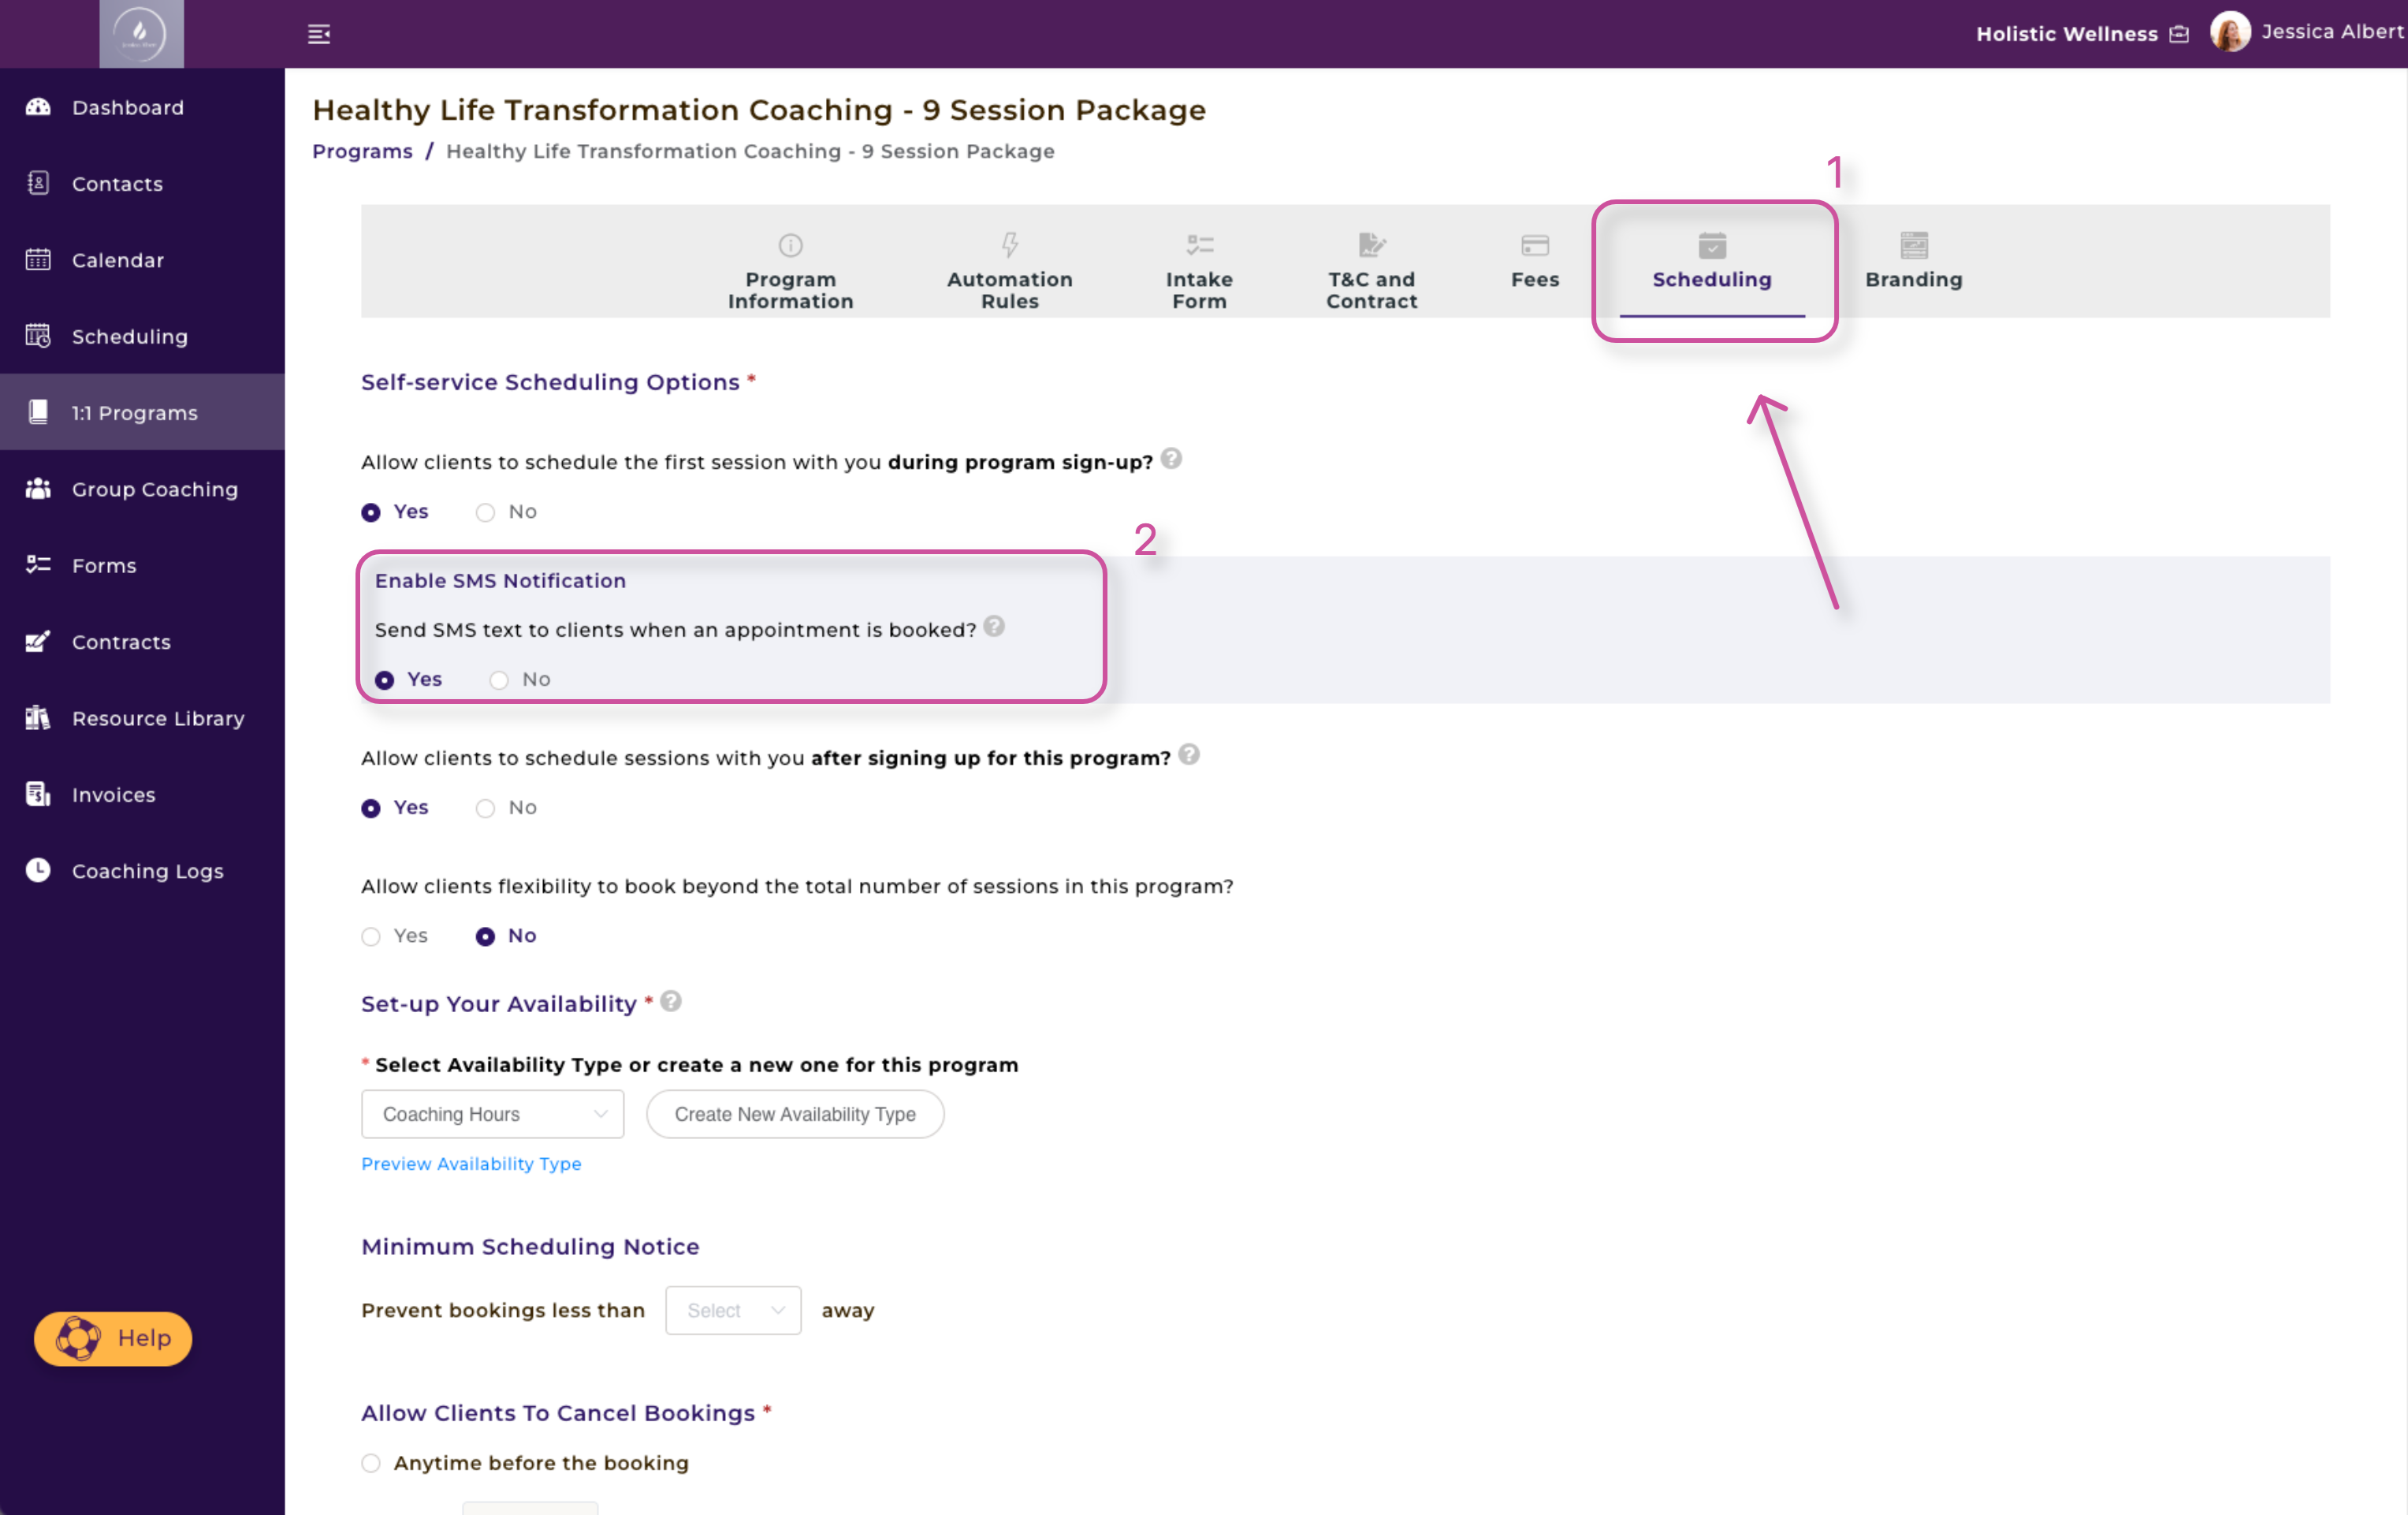Select No for SMS text notification
Viewport: 2408px width, 1515px height.
pyautogui.click(x=499, y=680)
